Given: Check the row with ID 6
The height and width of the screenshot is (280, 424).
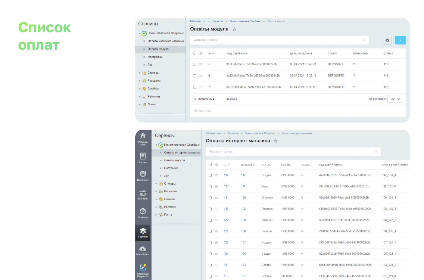Looking at the screenshot, I should click(195, 76).
